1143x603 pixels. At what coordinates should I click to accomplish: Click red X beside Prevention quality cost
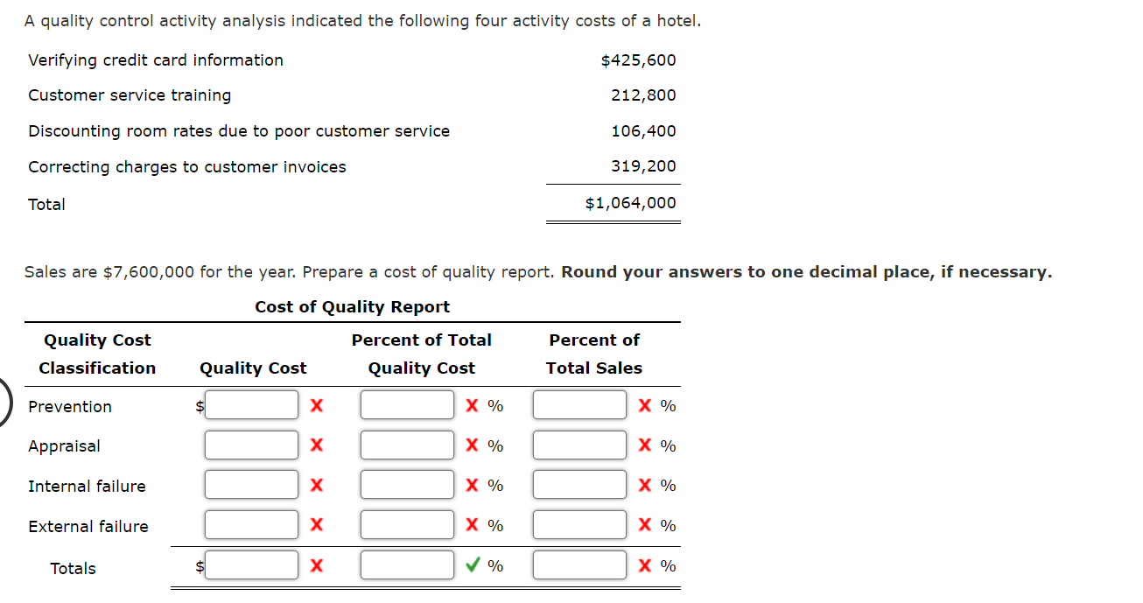click(x=316, y=404)
